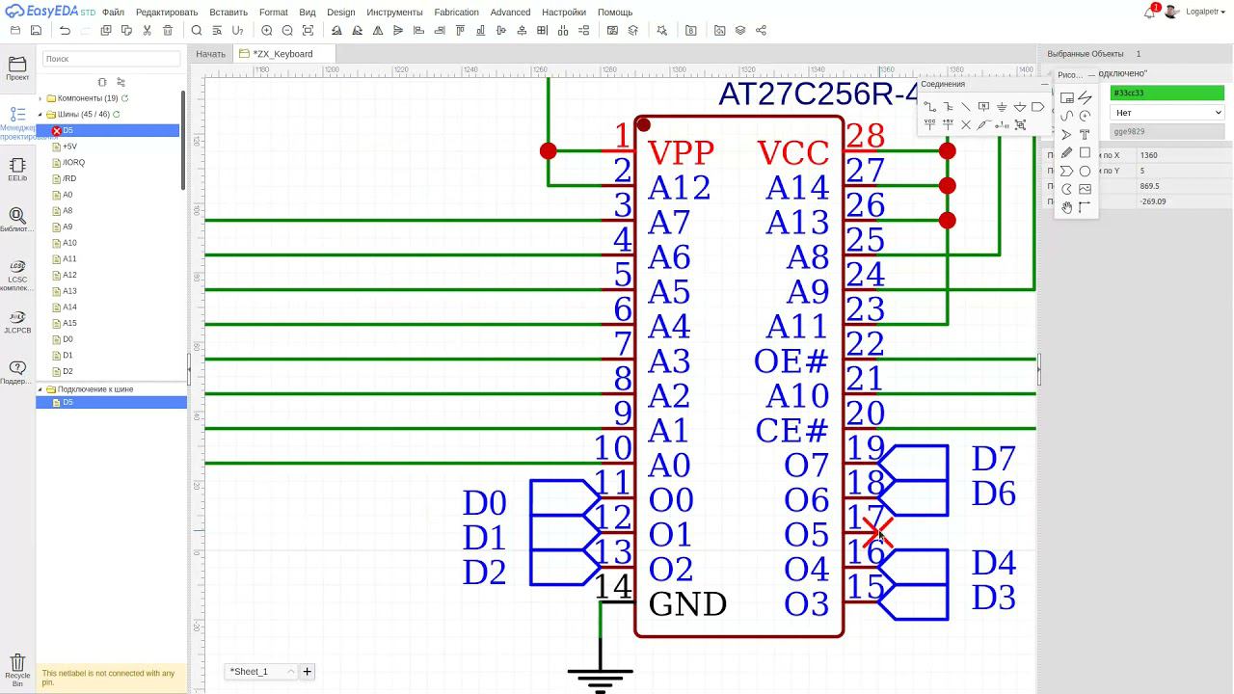Screen dimensions: 1234x694
Task: Collapse the Подключение к шине section
Action: pyautogui.click(x=40, y=389)
